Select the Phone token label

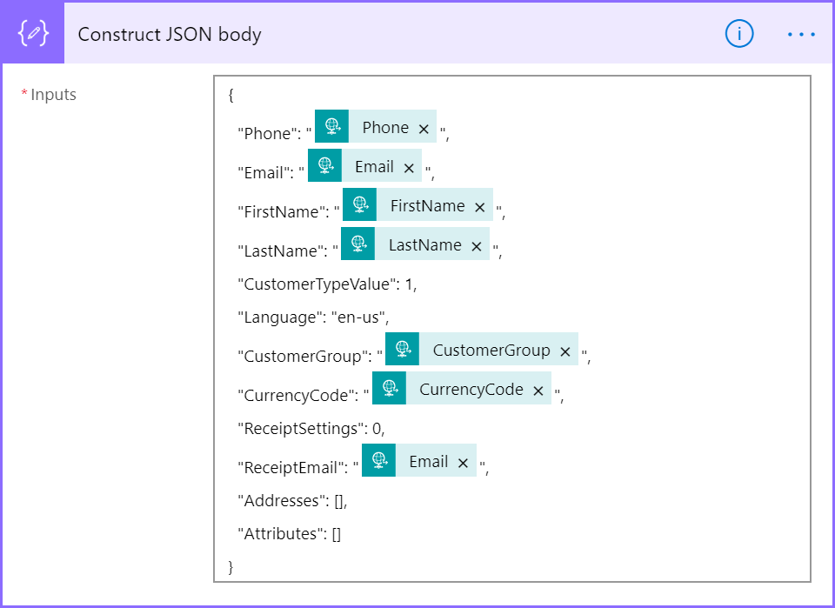click(385, 128)
